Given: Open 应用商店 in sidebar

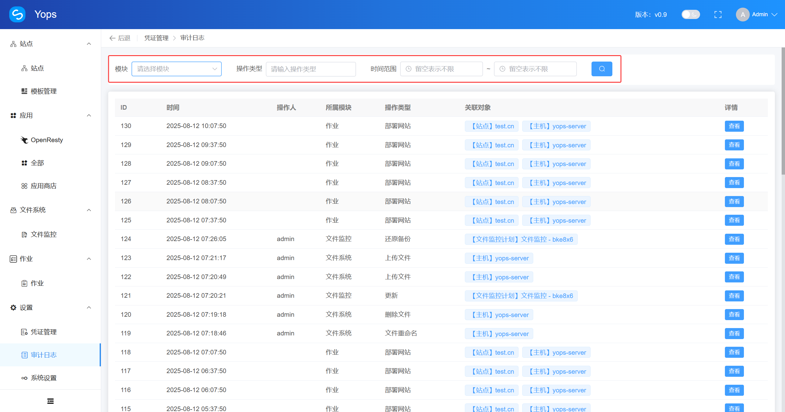Looking at the screenshot, I should click(x=44, y=186).
